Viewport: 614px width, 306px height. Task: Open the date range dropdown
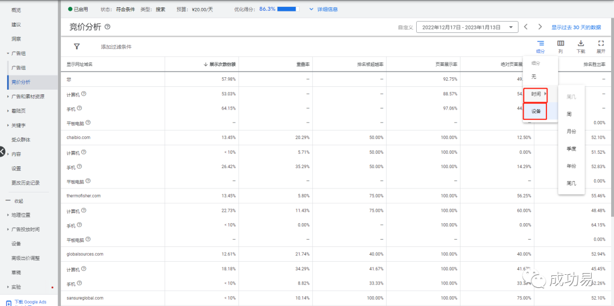pyautogui.click(x=467, y=27)
